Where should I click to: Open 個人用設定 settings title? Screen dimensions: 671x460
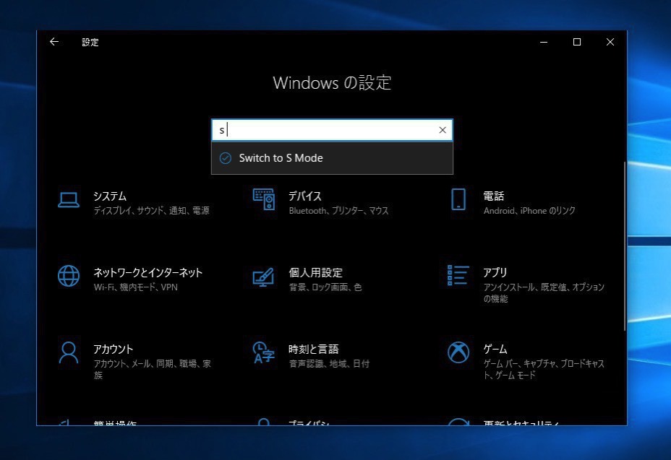[x=315, y=272]
